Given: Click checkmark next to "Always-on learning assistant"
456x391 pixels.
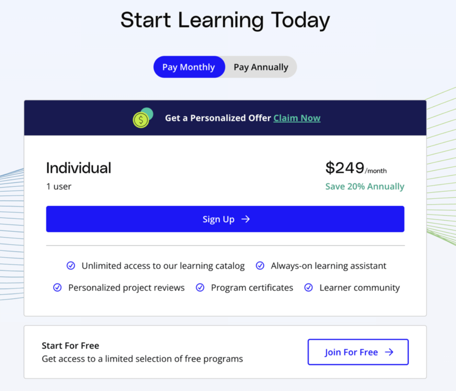Looking at the screenshot, I should click(260, 266).
